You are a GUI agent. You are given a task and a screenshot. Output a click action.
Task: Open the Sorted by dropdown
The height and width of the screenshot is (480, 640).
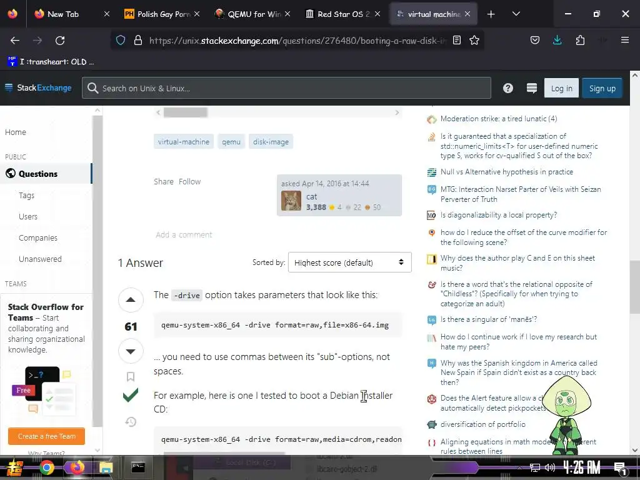(x=350, y=262)
